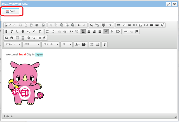The image size is (179, 122).
Task: Toggle bold formatting
Action: coord(6,31)
